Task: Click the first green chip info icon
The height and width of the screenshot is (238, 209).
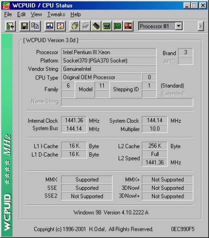Action: pyautogui.click(x=107, y=26)
